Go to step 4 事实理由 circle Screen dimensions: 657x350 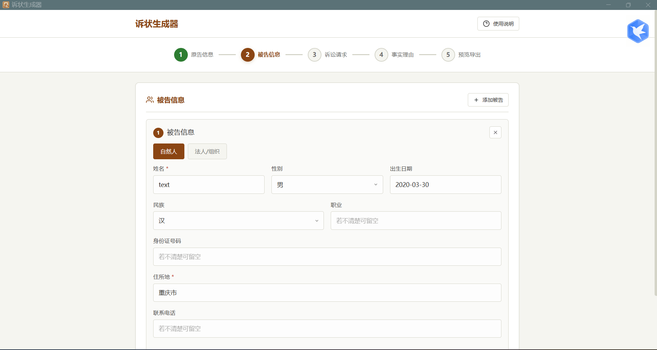click(x=381, y=55)
